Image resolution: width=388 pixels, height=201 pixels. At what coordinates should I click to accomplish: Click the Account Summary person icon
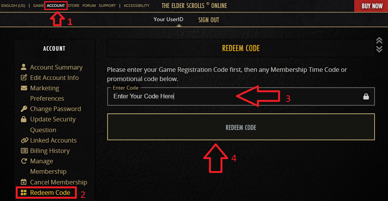pyautogui.click(x=24, y=67)
